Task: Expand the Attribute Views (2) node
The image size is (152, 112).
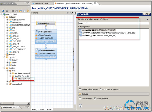Action: (x=10, y=73)
